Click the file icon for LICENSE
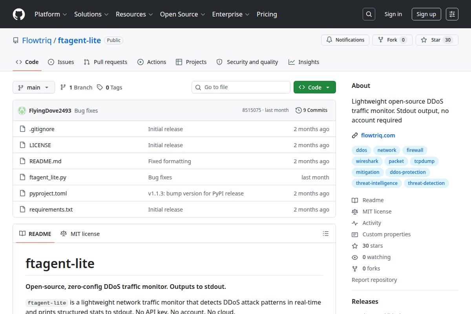Image resolution: width=471 pixels, height=314 pixels. pyautogui.click(x=22, y=145)
